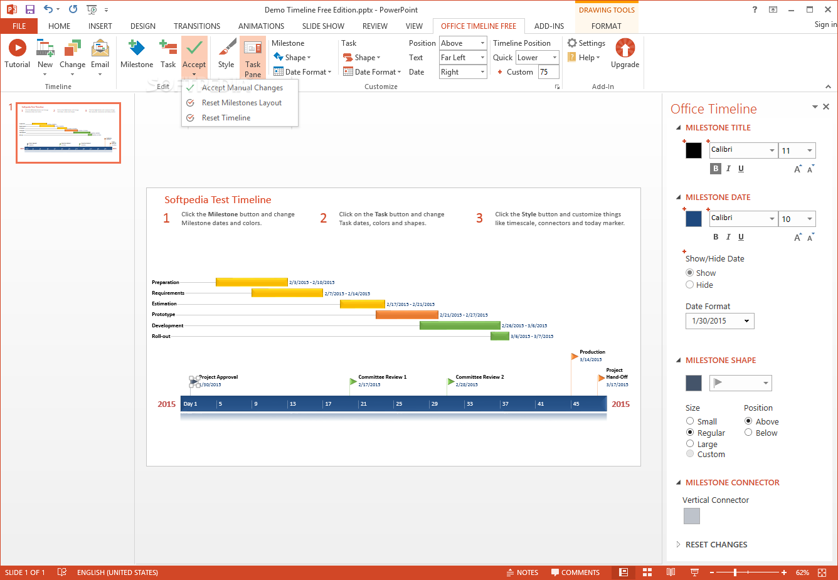Toggle the Task Pane icon
The width and height of the screenshot is (838, 580).
coord(253,48)
